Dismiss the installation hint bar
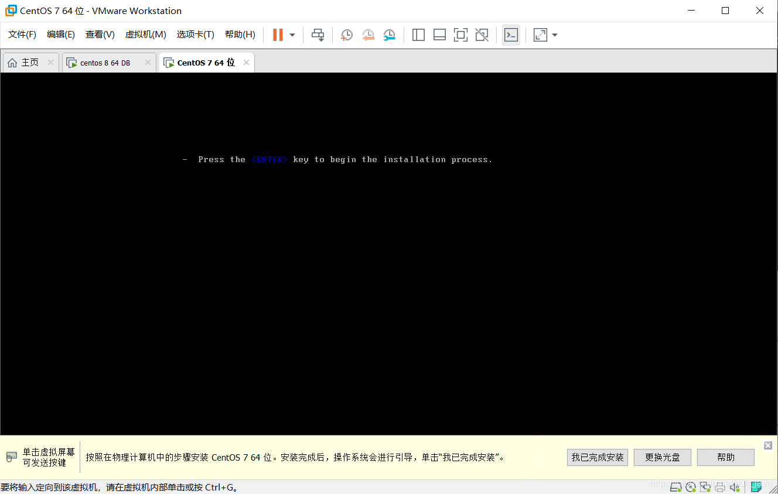The height and width of the screenshot is (494, 778). pos(767,445)
